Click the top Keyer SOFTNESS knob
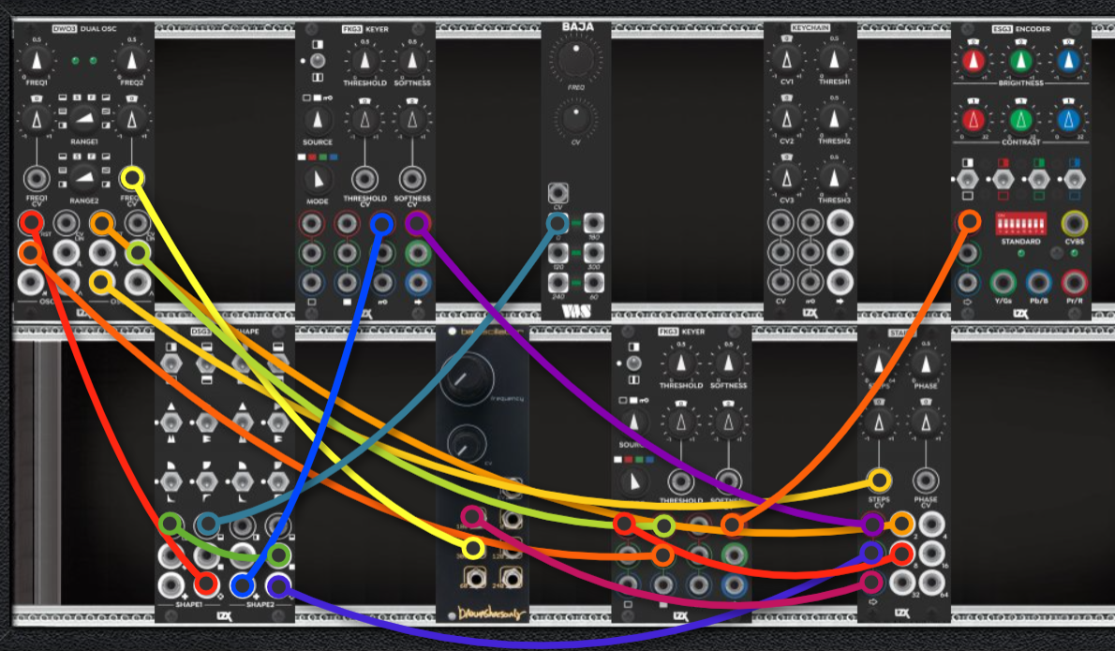1115x651 pixels. tap(412, 61)
